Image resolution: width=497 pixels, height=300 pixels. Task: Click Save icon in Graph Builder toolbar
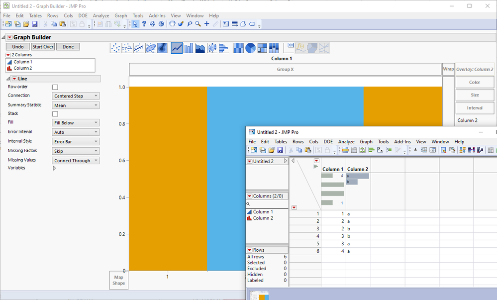[34, 24]
